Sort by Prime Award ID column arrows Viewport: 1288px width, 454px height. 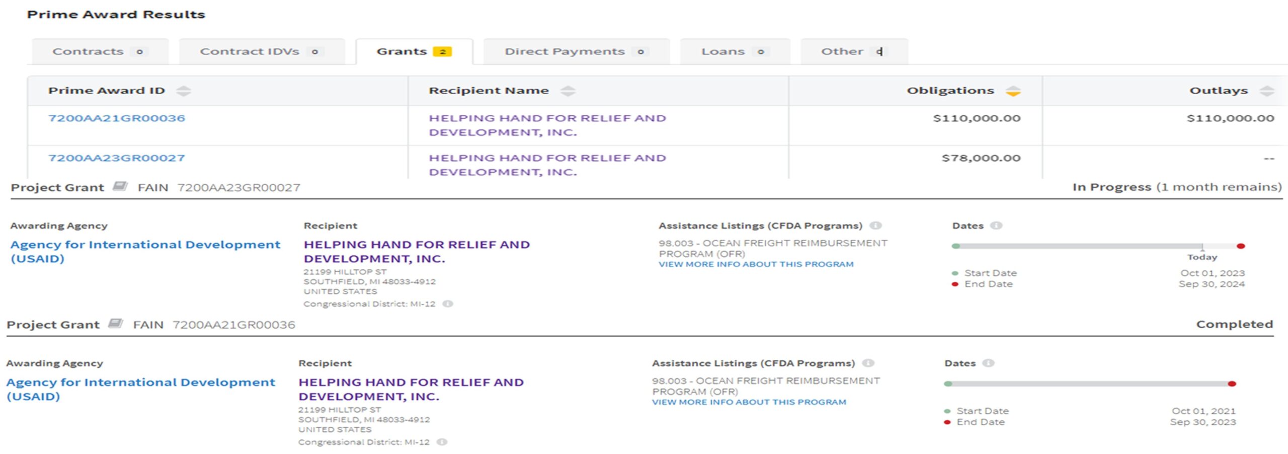coord(184,91)
